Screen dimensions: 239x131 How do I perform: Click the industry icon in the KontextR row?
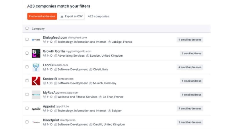(x=55, y=83)
